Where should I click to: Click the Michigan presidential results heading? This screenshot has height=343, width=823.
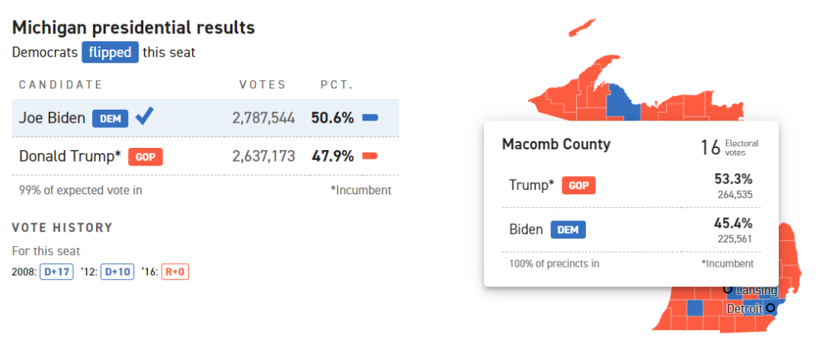[x=133, y=28]
